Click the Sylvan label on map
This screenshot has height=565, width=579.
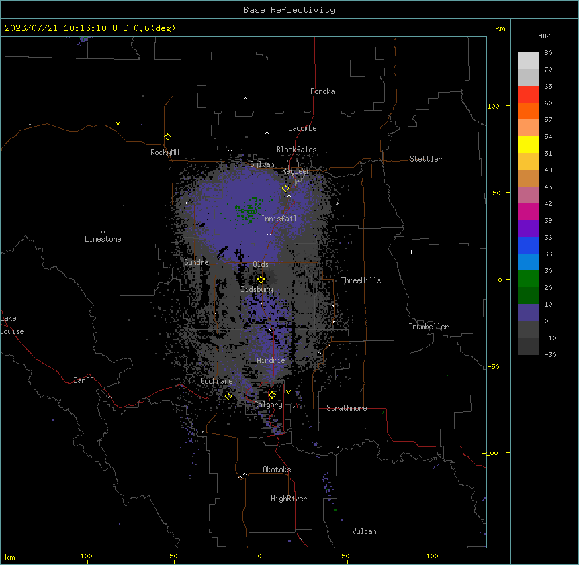[262, 164]
